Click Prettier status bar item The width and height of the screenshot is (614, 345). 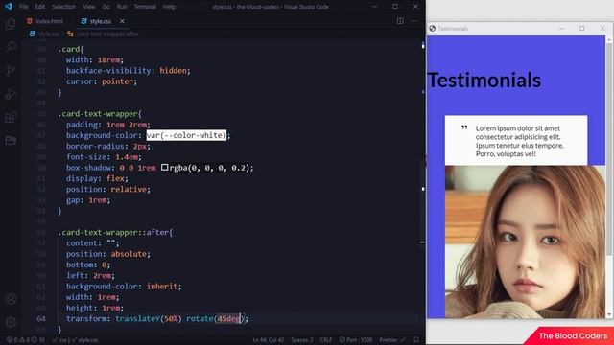392,340
